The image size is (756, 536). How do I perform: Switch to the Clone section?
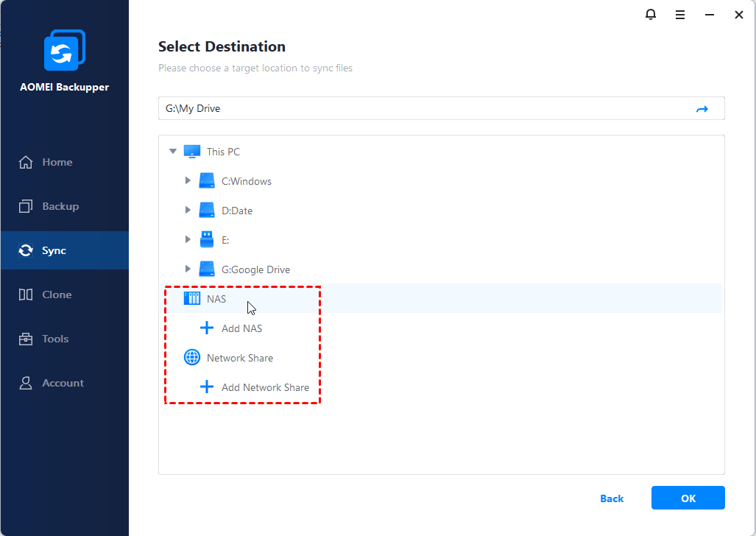(x=57, y=295)
